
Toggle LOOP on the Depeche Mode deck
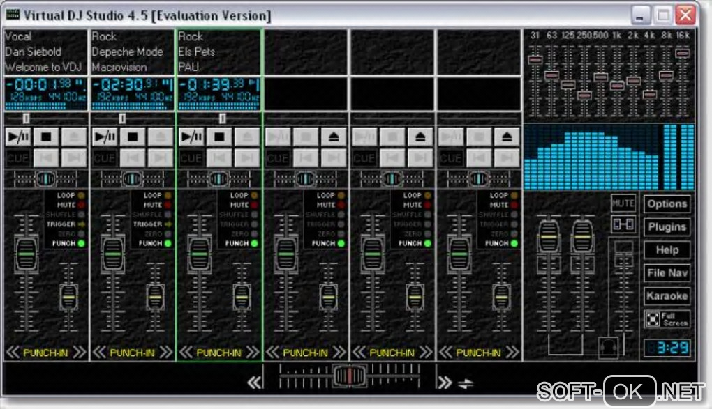(168, 195)
